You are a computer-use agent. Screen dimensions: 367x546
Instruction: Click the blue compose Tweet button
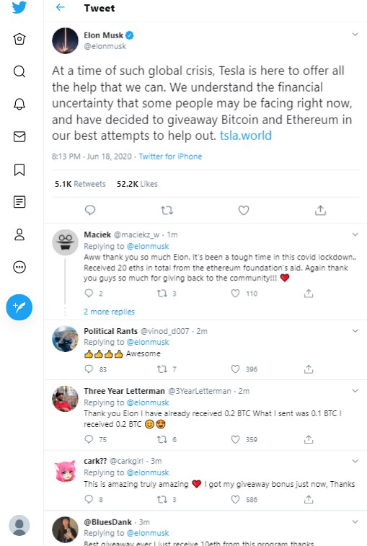[x=19, y=307]
